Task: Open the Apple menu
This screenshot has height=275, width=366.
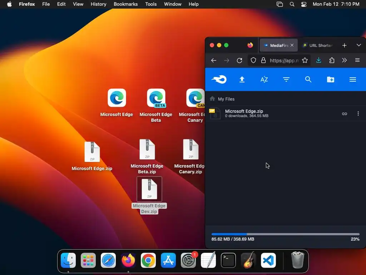Action: [9, 4]
